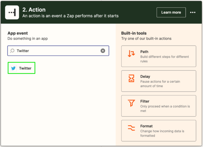This screenshot has width=203, height=147.
Task: Choose the Twitter app result
Action: [22, 68]
